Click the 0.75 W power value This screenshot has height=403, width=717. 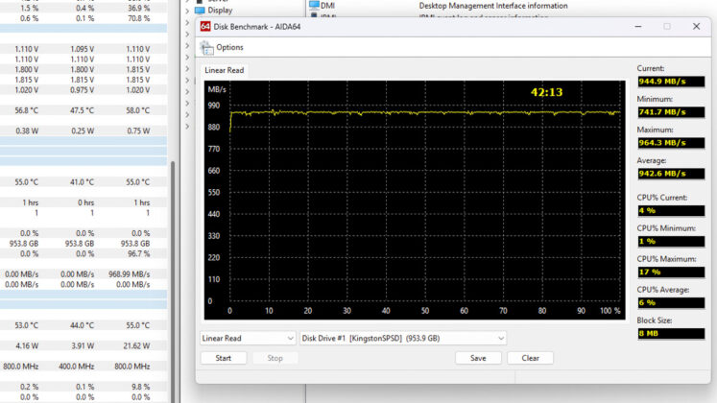click(x=138, y=131)
